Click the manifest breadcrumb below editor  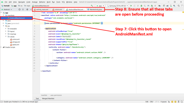point(44,95)
